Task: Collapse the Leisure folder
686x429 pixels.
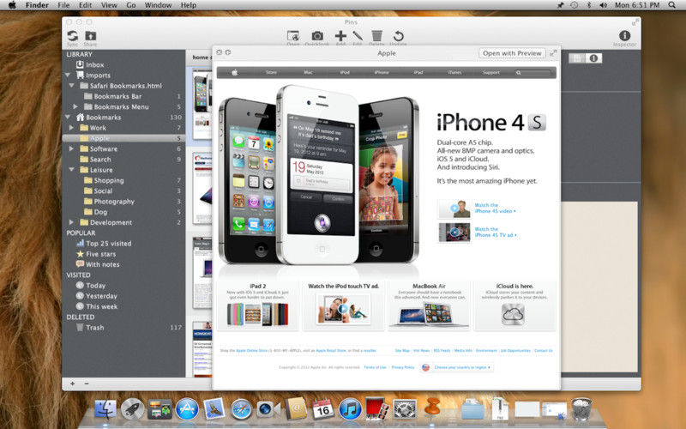Action: pyautogui.click(x=72, y=170)
